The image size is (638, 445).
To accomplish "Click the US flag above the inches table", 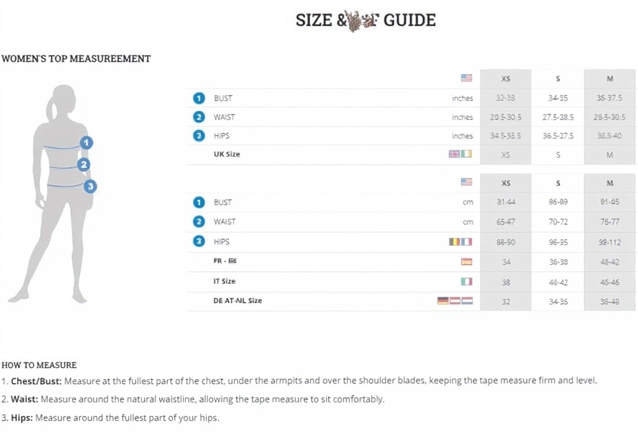I will [466, 78].
